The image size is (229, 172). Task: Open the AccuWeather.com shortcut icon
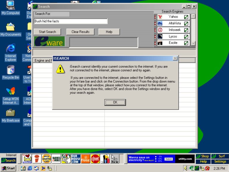[46, 159]
